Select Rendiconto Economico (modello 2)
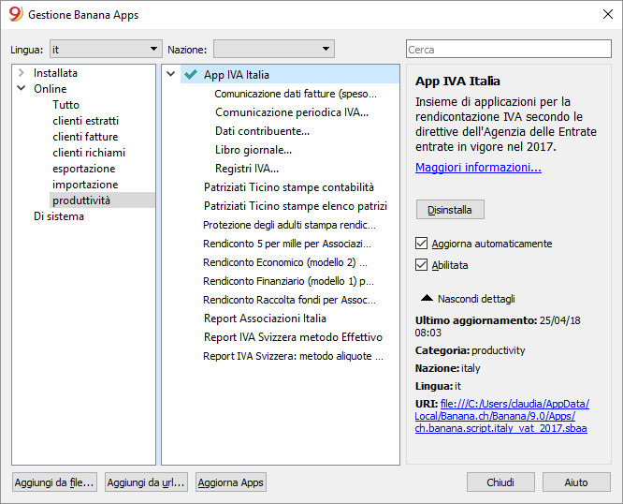The image size is (623, 504). [x=285, y=262]
